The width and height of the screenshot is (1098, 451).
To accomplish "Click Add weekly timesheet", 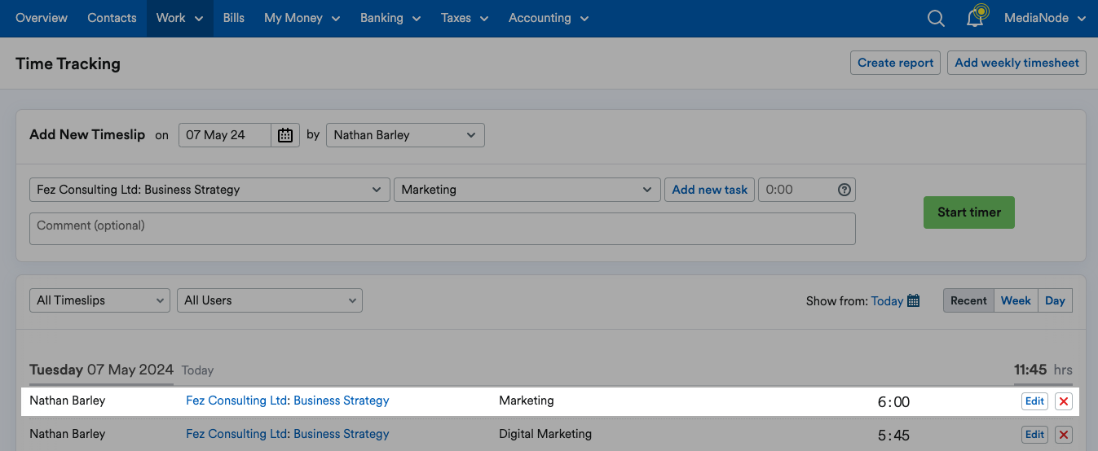I will tap(1016, 63).
